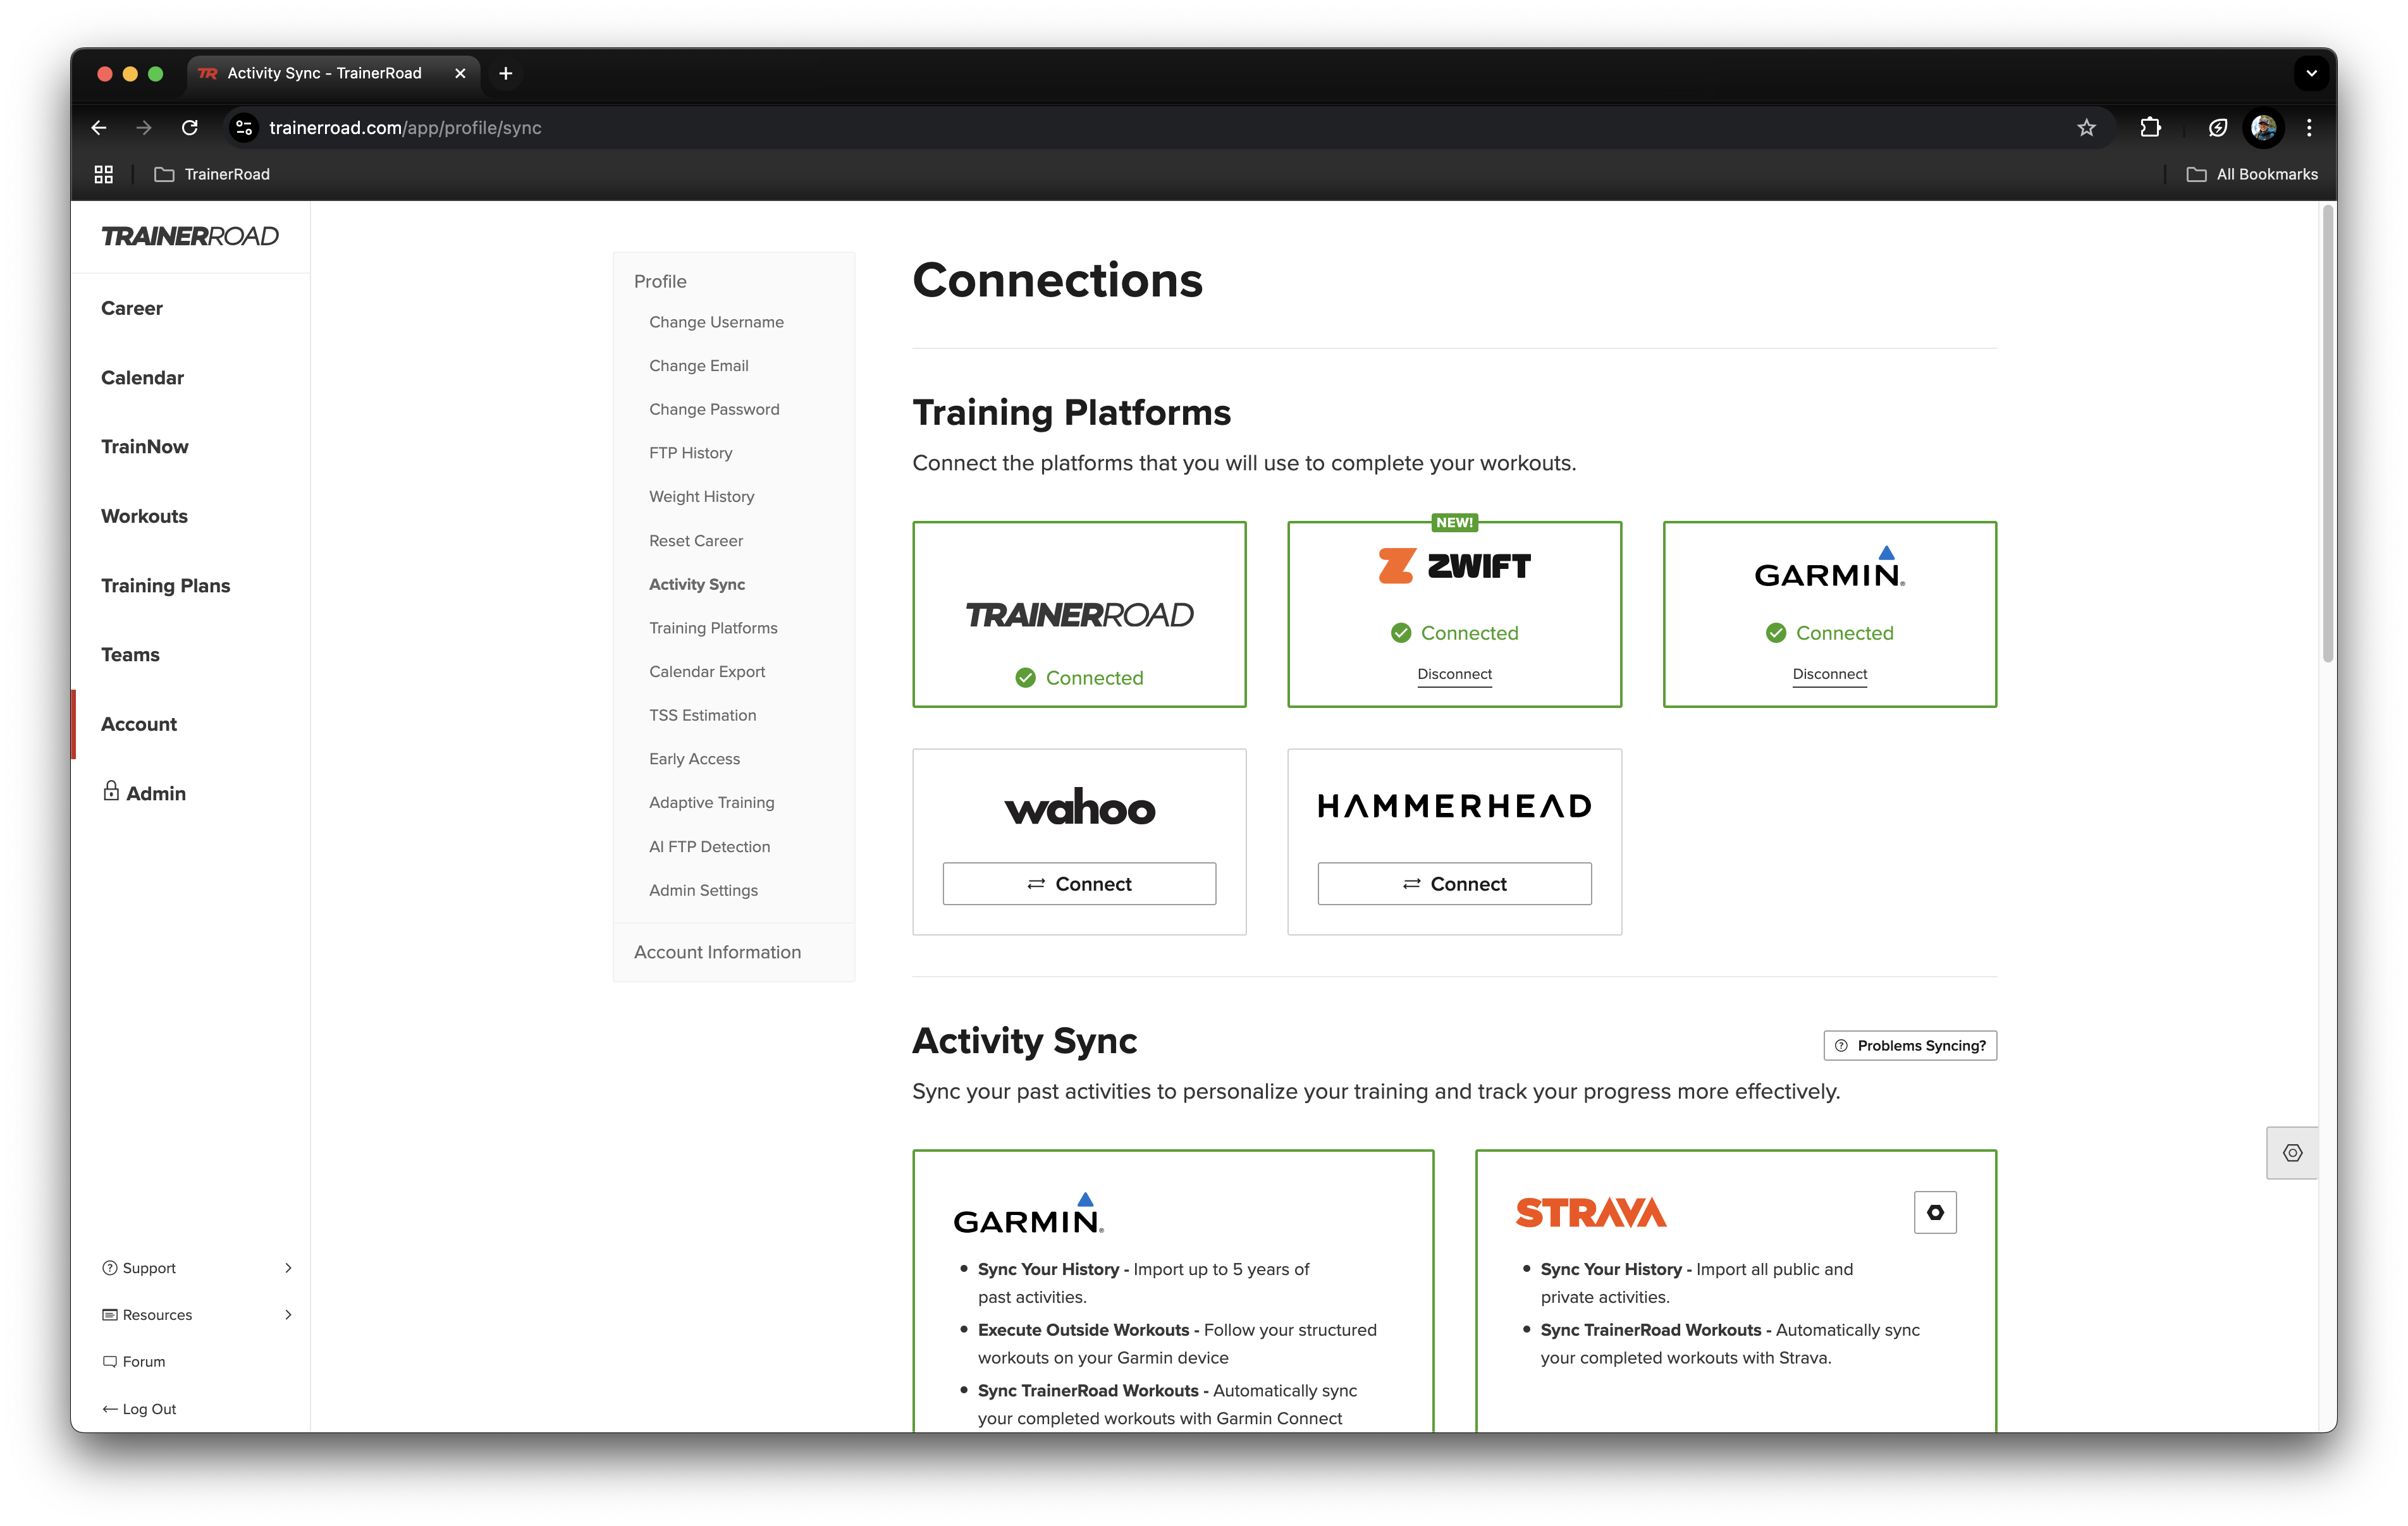
Task: Open AI FTP Detection settings
Action: (709, 846)
